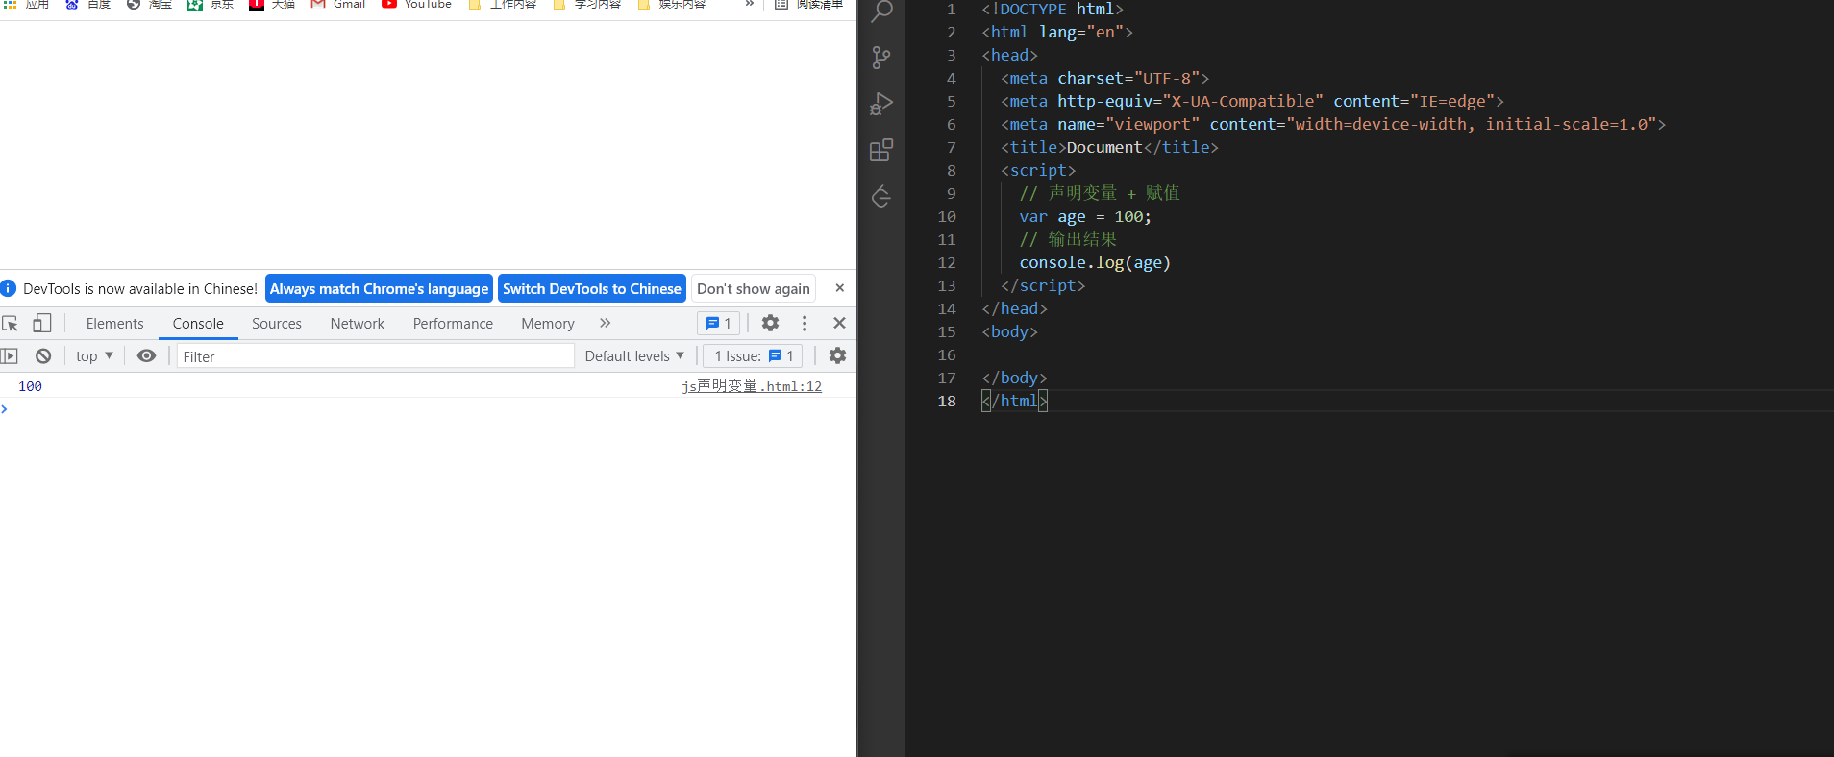Click the '<title>Document</title>' line
Viewport: 1834px width, 757px height.
click(x=1109, y=148)
